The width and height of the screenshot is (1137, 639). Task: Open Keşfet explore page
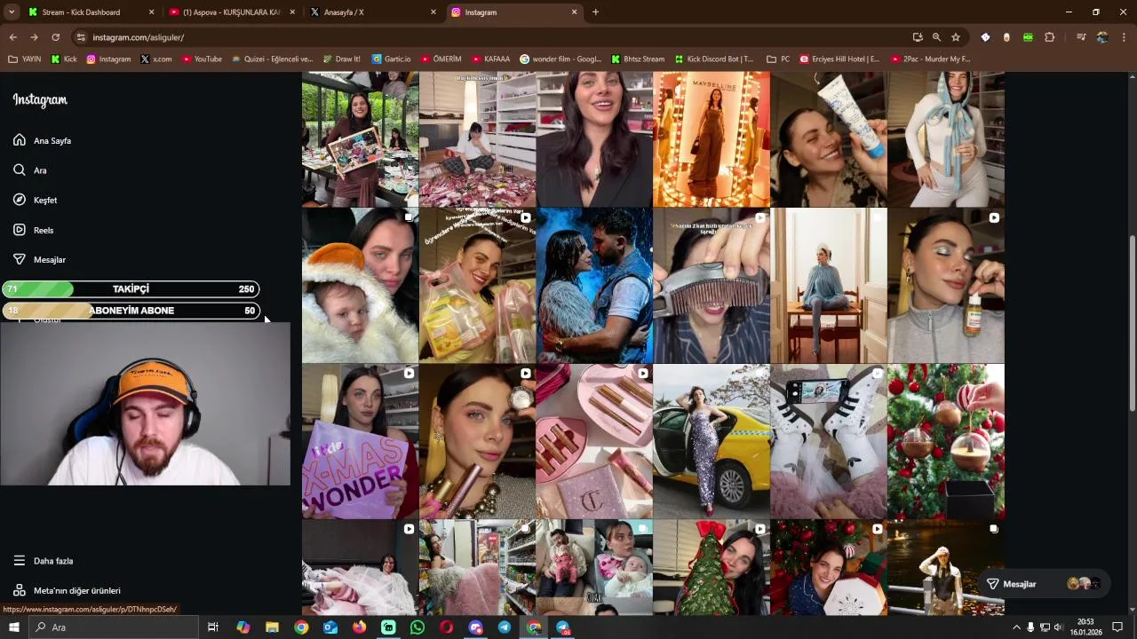[x=35, y=200]
